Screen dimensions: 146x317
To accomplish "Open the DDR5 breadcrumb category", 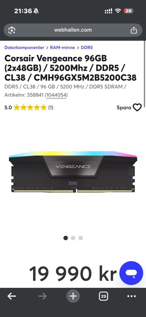I will (87, 48).
